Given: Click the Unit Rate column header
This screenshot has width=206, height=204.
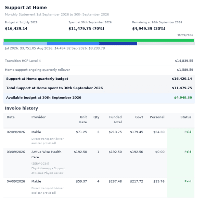Looking at the screenshot, I should [x=83, y=120].
